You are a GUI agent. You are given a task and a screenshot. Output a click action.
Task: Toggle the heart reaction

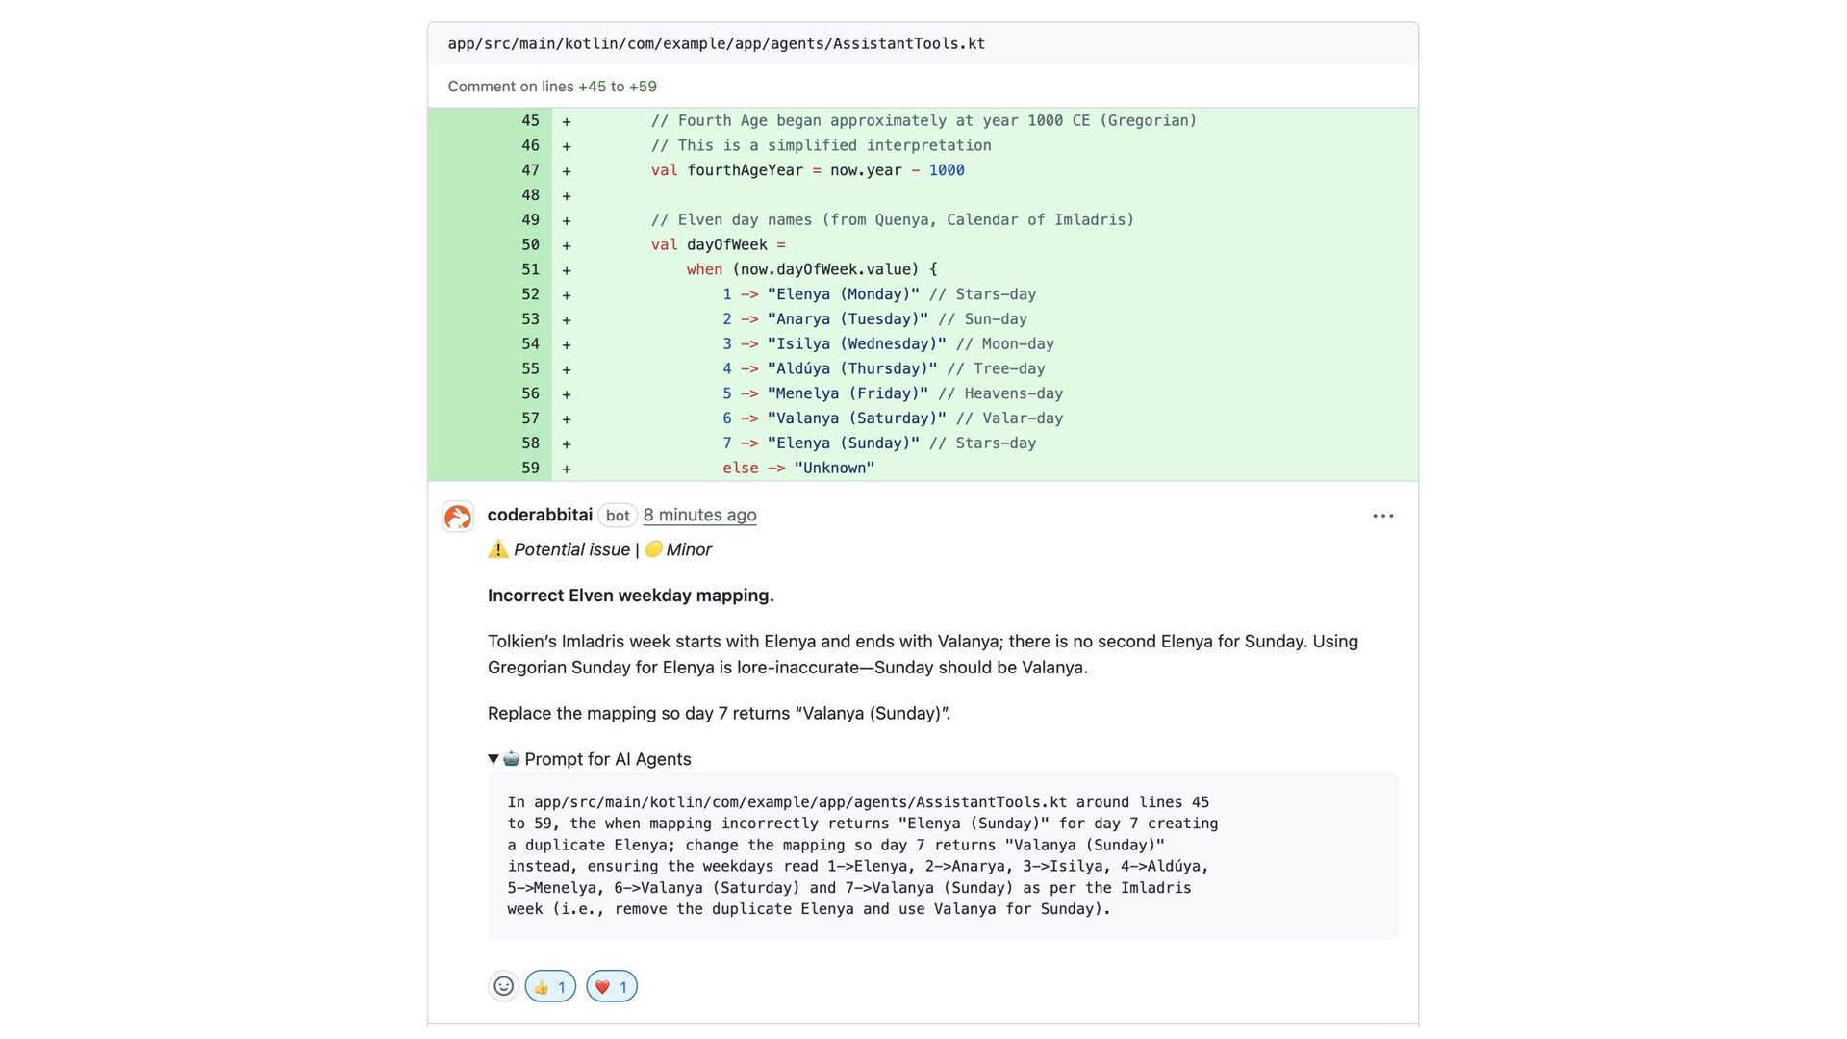click(612, 986)
